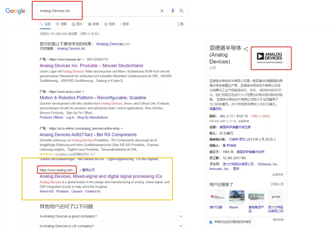The image size is (336, 229).
Task: Open the CEO name link in panel
Action: tap(237, 139)
